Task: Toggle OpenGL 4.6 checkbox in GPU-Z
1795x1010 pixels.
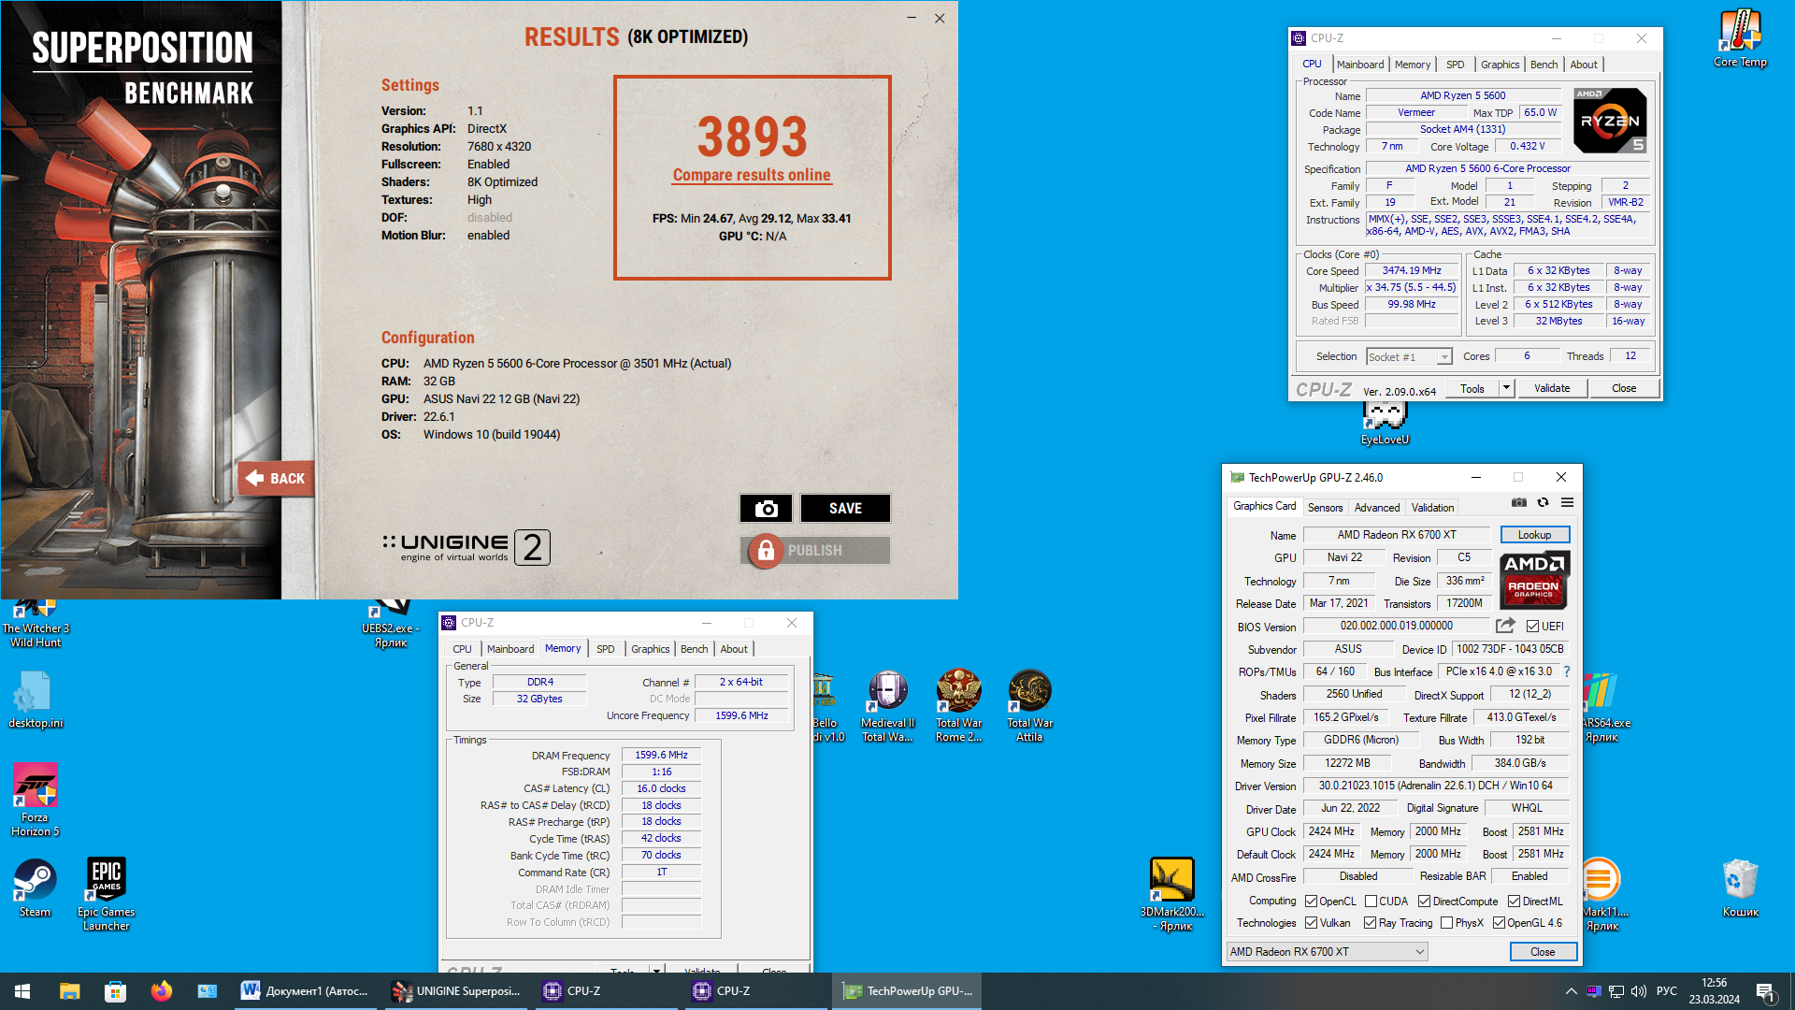Action: click(x=1499, y=923)
